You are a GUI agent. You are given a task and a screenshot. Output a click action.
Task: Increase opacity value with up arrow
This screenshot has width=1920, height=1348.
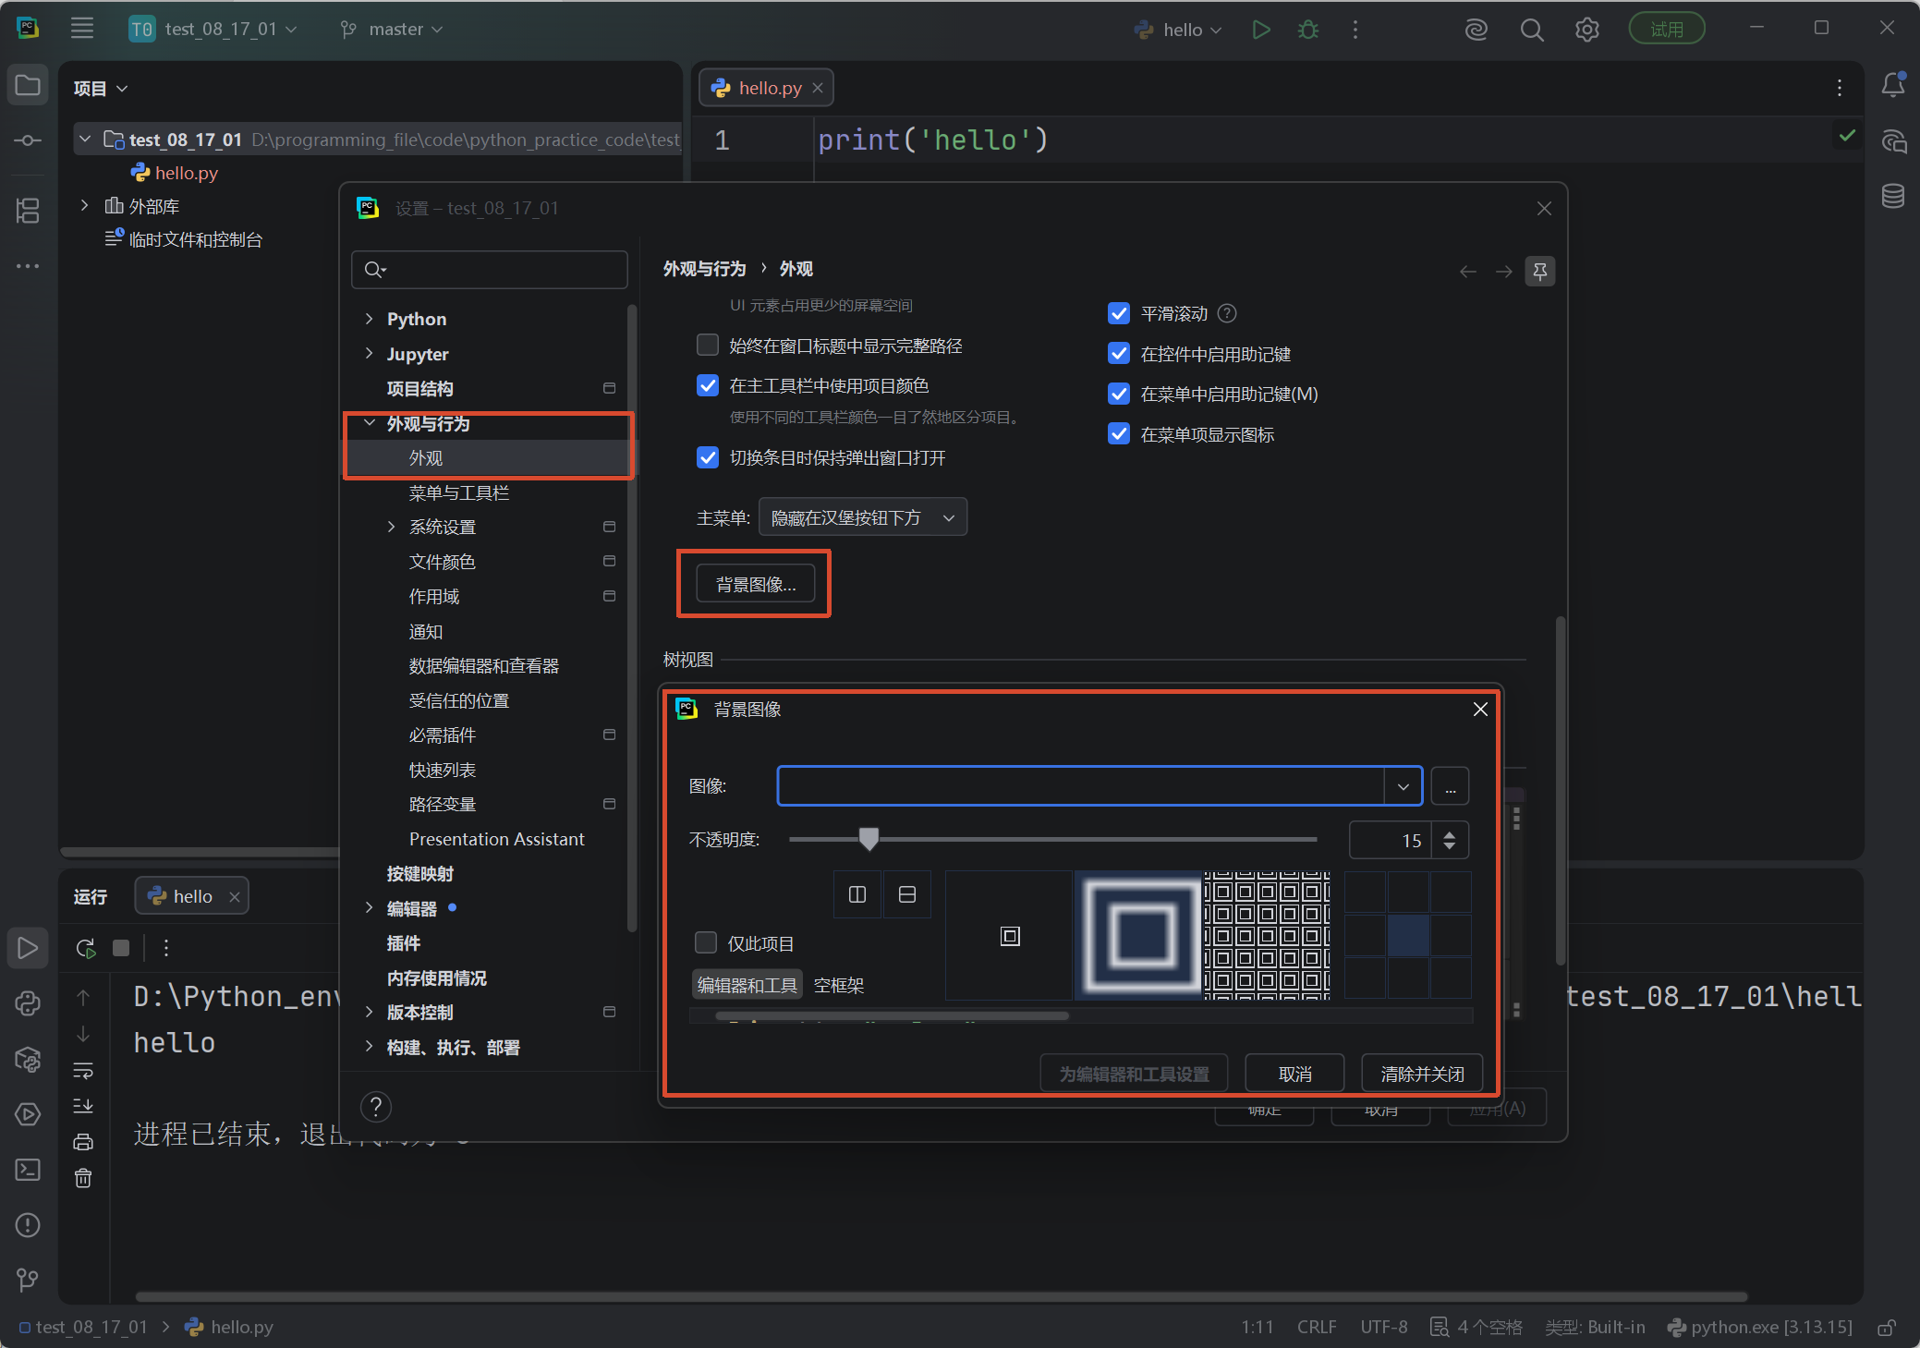(1450, 833)
